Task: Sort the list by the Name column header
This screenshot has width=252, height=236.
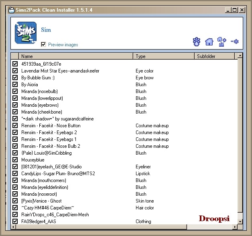Action: tap(76, 56)
